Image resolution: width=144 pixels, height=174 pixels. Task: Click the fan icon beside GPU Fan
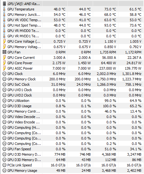4,52
